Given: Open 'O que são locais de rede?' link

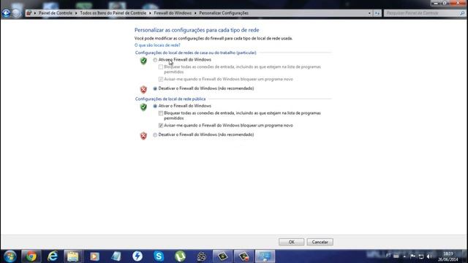Looking at the screenshot, I should click(x=157, y=45).
